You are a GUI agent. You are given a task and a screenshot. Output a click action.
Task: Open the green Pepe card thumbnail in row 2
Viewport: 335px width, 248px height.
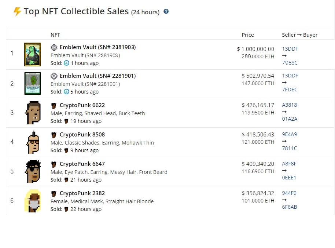pyautogui.click(x=33, y=83)
